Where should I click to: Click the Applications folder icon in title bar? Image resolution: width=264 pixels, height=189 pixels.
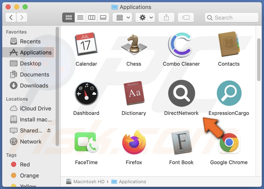point(115,7)
